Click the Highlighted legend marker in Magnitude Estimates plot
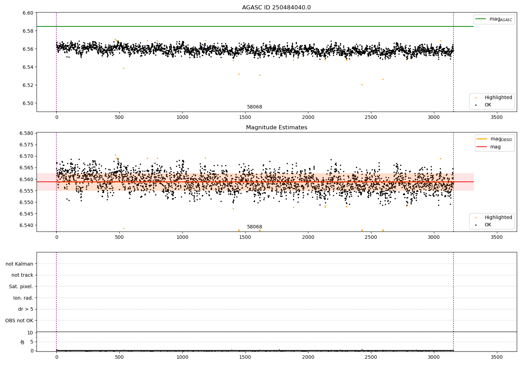This screenshot has height=365, width=522. point(476,218)
